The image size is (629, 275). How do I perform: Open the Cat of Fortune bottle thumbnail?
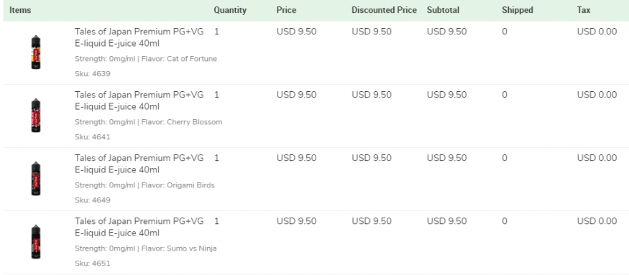point(36,52)
